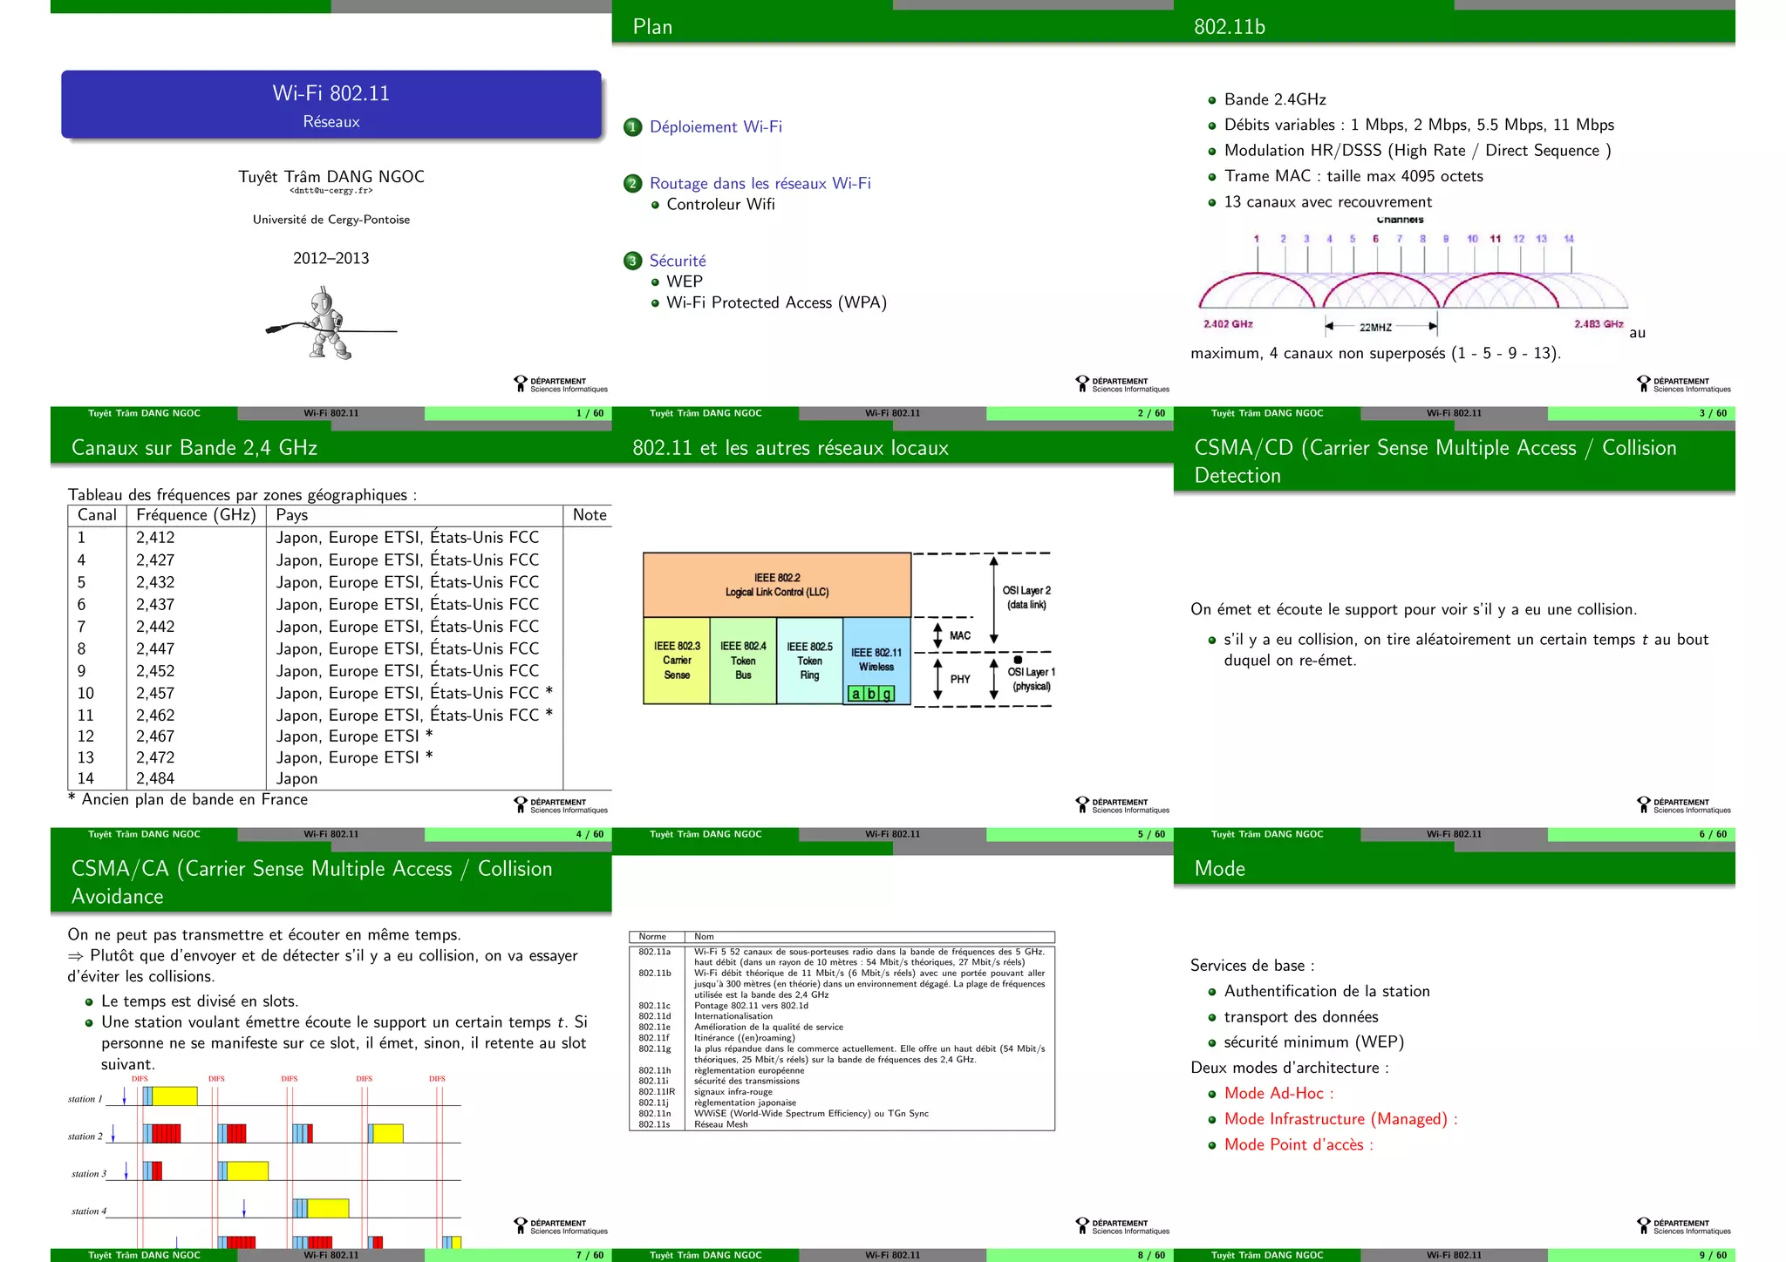The height and width of the screenshot is (1262, 1786).
Task: Open the Déploiement Wi-Fi plan link
Action: click(x=715, y=127)
